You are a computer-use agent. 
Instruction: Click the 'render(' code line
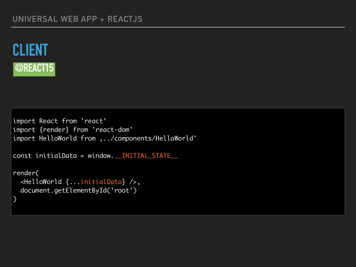point(26,173)
